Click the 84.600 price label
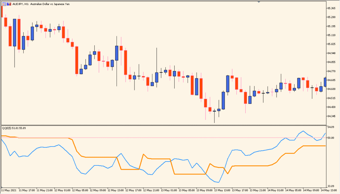The height and width of the screenshot is (194, 340). (x=331, y=89)
